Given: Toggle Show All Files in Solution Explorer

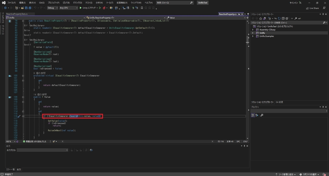Looking at the screenshot, I should point(287,19).
